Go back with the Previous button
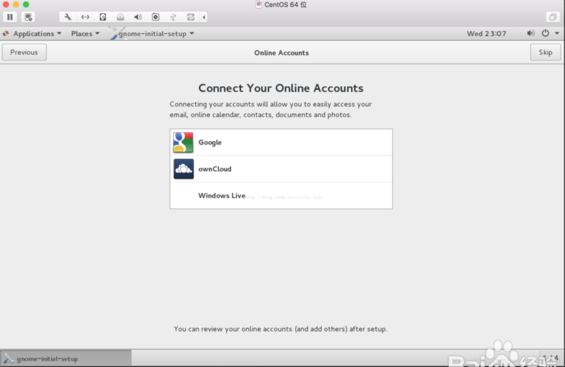 click(24, 52)
